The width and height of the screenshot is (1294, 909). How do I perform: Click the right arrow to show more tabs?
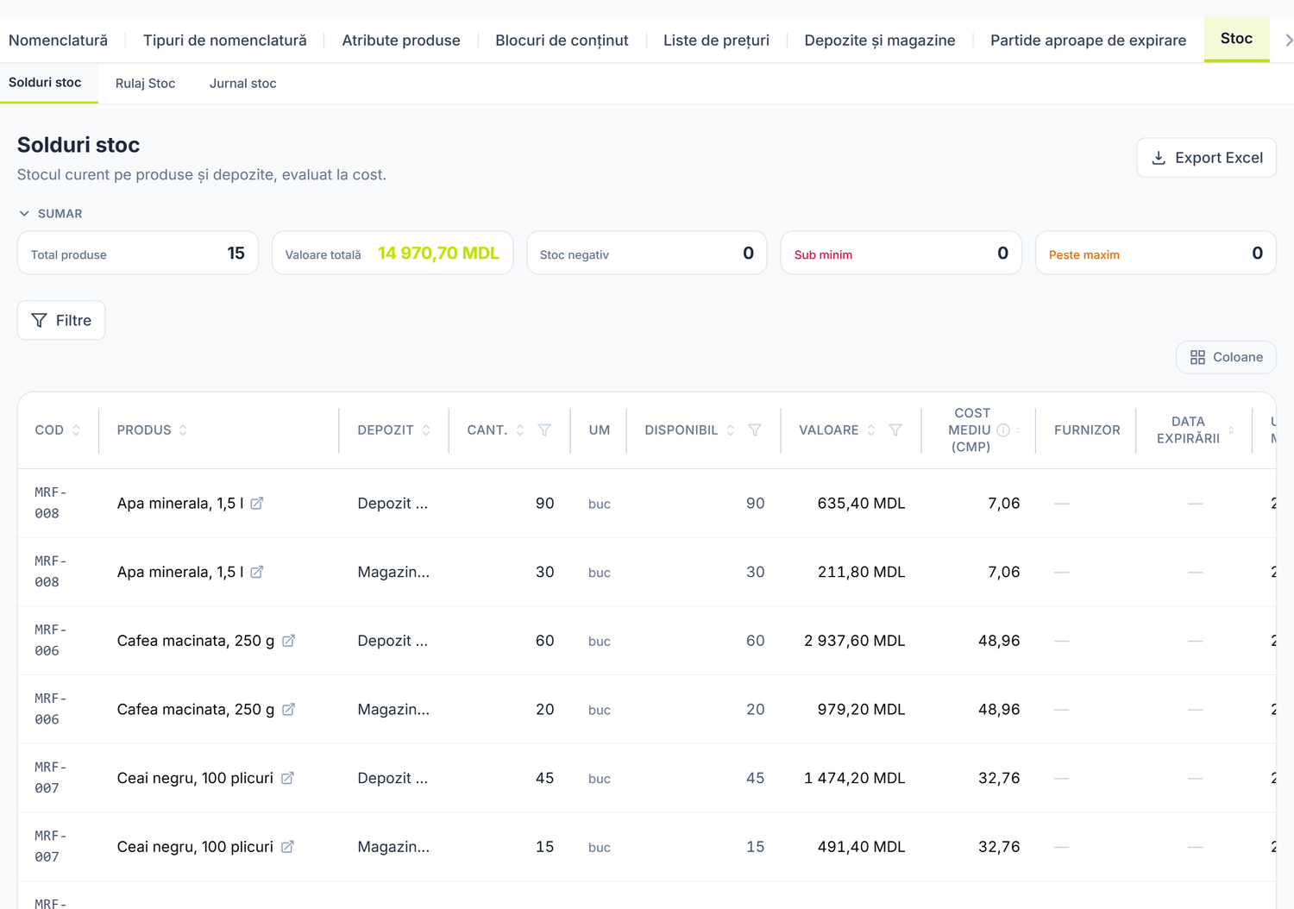click(x=1288, y=40)
